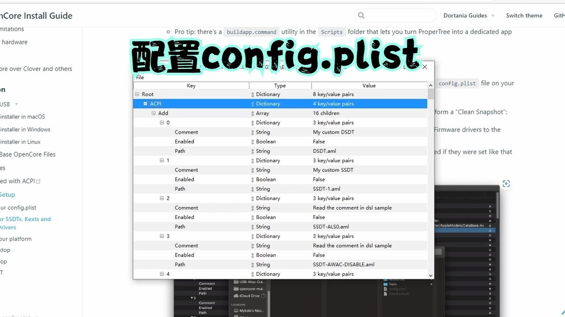Open 'ed with ACPI' external sidebar link
This screenshot has width=565, height=317.
click(x=20, y=181)
